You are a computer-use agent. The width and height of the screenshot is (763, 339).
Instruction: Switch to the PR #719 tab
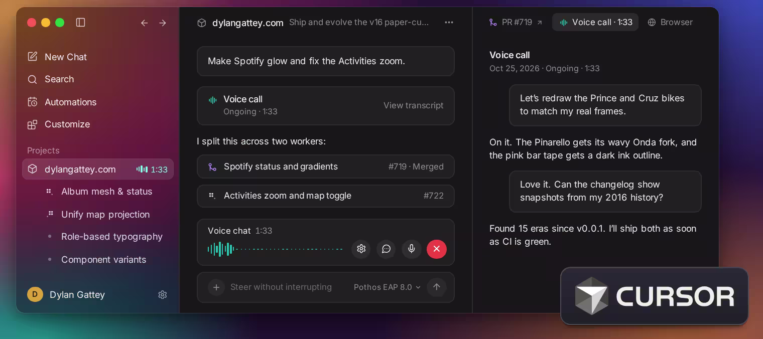pyautogui.click(x=516, y=23)
